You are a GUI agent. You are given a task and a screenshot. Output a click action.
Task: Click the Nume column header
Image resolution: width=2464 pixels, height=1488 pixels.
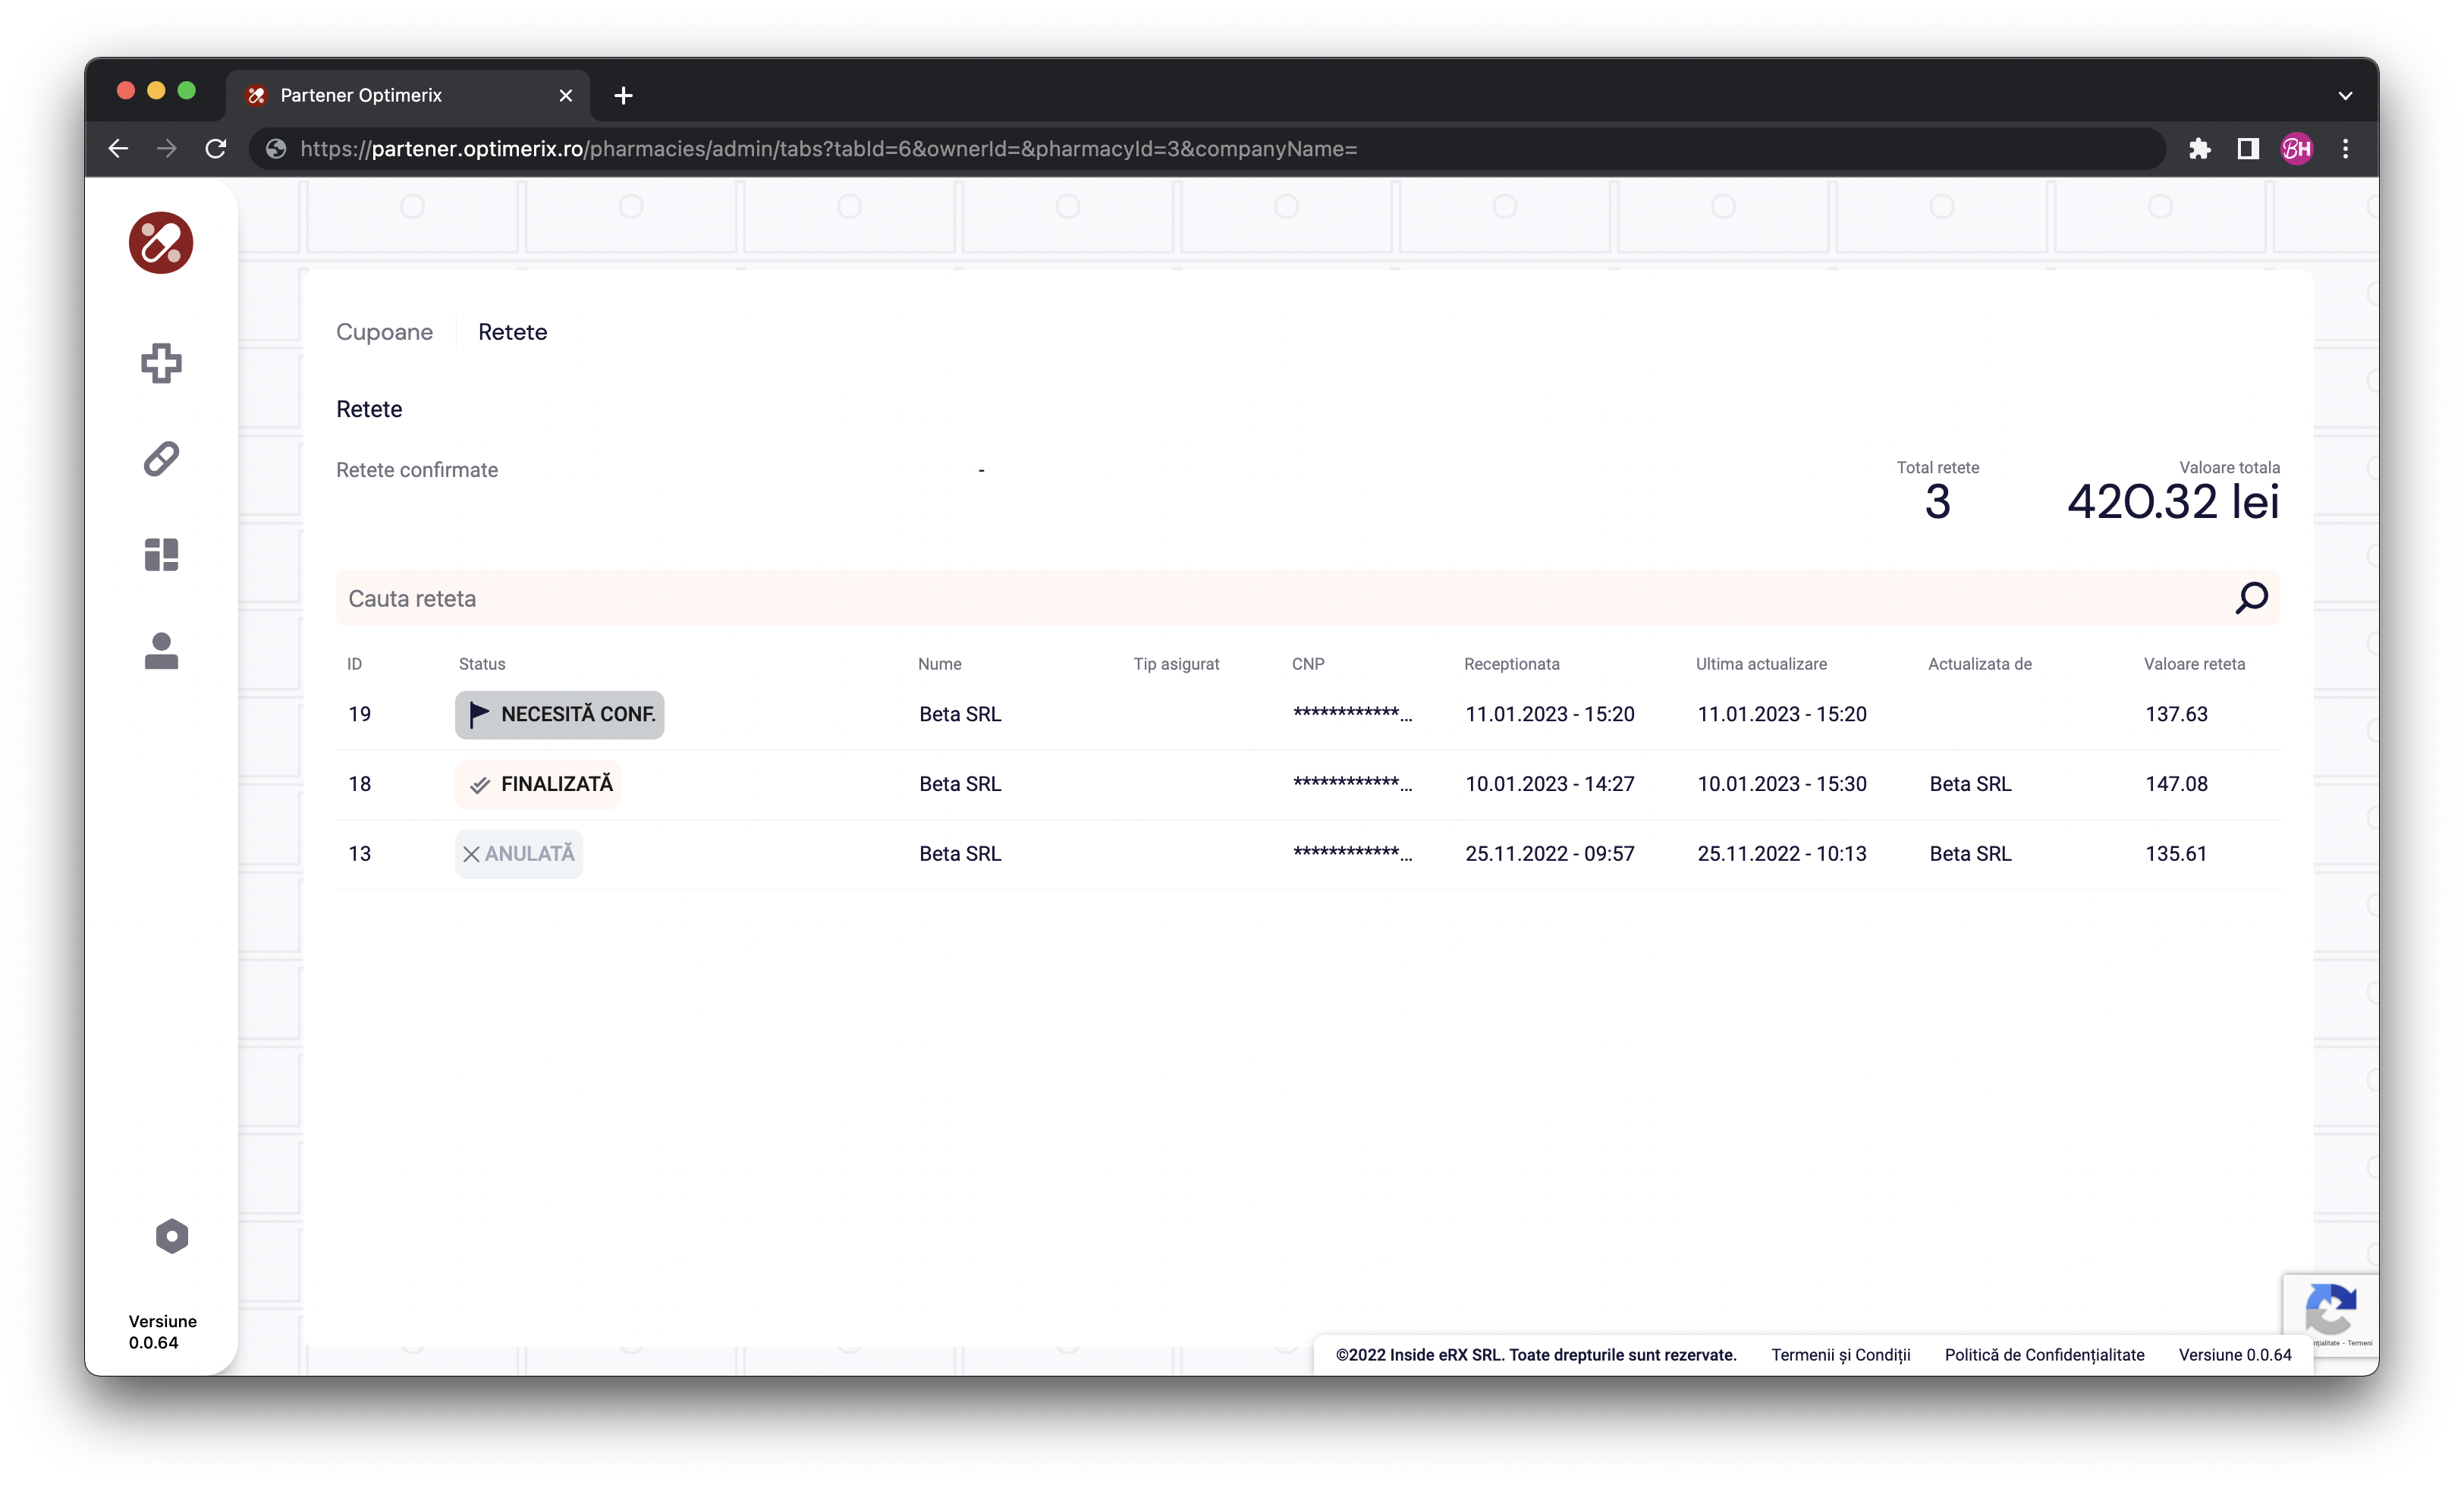point(939,663)
